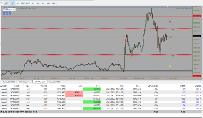Click the yellow PP pivot label

pyautogui.click(x=170, y=66)
